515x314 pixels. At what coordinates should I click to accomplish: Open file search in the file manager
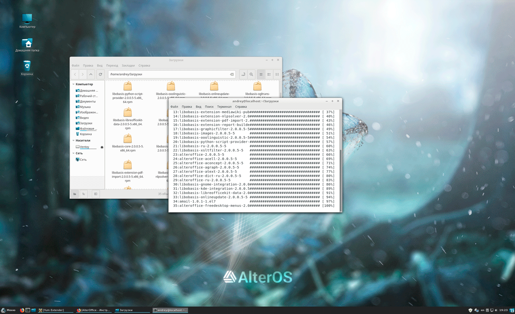(x=251, y=74)
